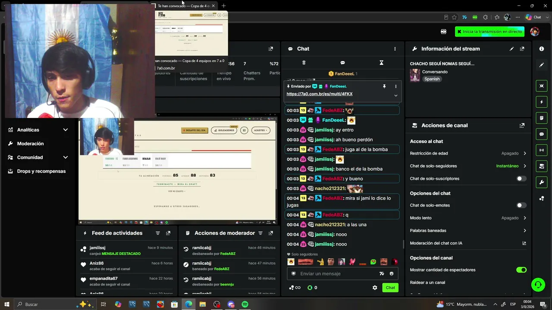
Task: Click the Spanish language tag
Action: [432, 79]
